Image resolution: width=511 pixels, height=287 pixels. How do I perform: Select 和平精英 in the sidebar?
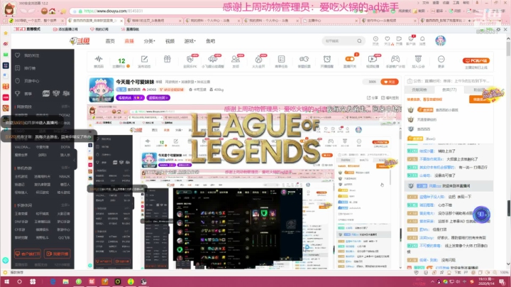[x=42, y=214]
